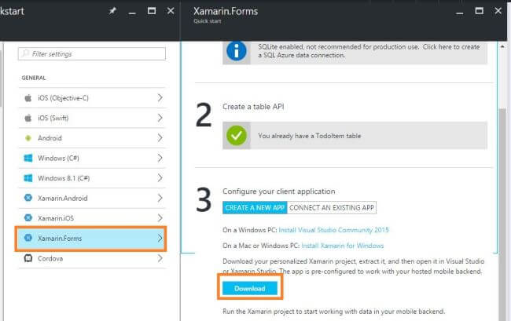
Task: Click the blue info icon for SQLite notice
Action: (x=237, y=51)
